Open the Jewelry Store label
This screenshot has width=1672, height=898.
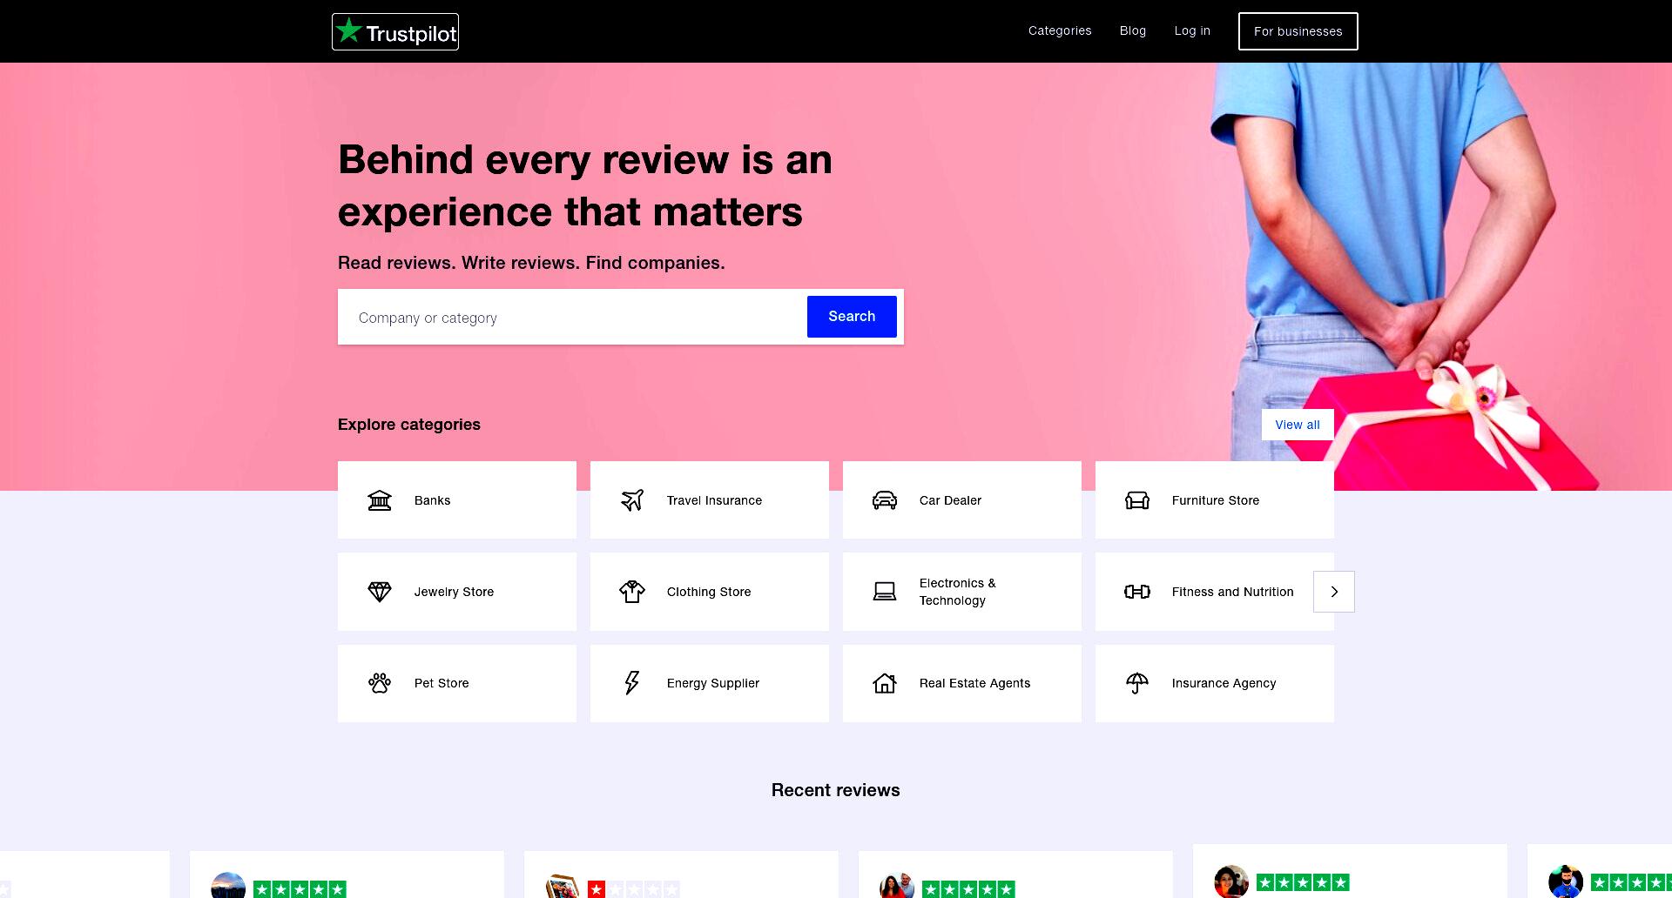(x=454, y=592)
